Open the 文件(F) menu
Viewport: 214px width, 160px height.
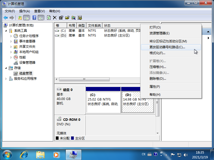[10, 11]
